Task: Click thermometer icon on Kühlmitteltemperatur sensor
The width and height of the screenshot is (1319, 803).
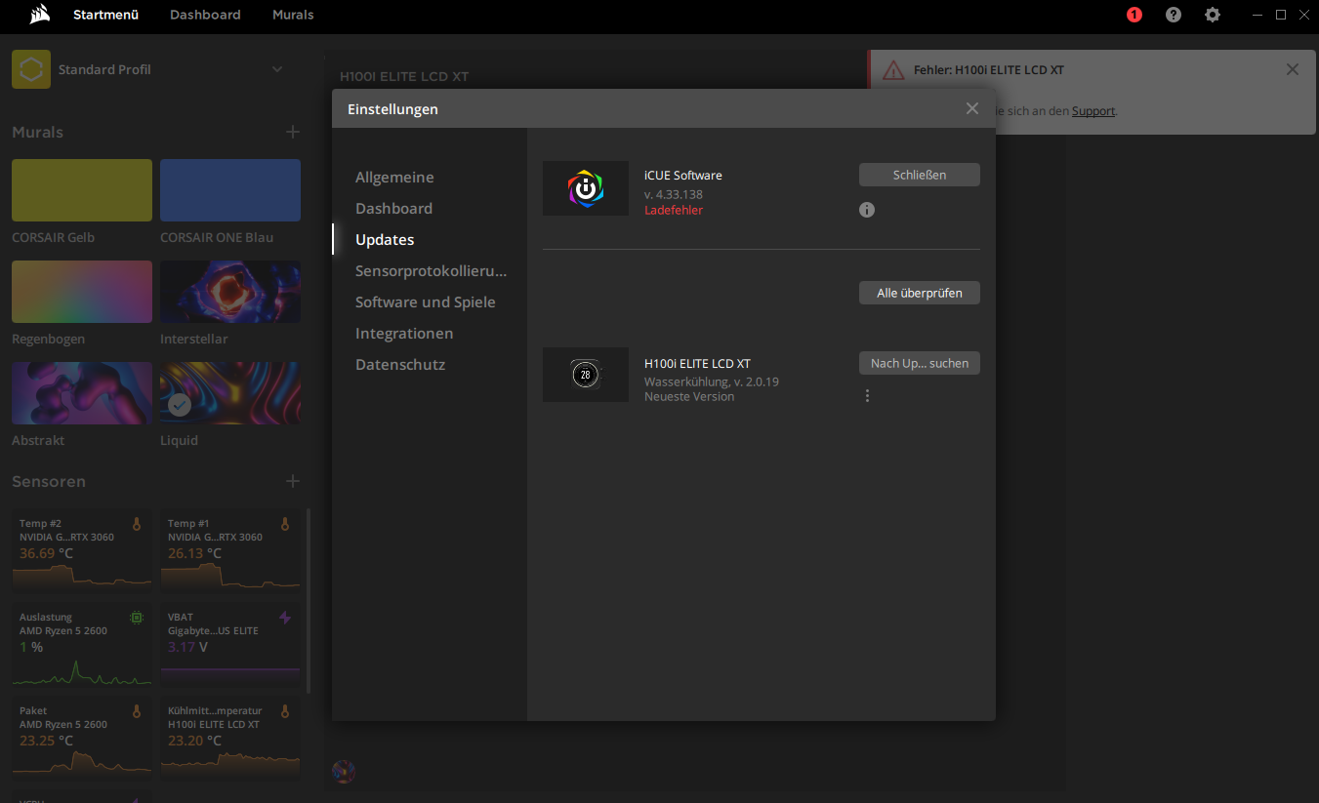Action: pos(285,711)
